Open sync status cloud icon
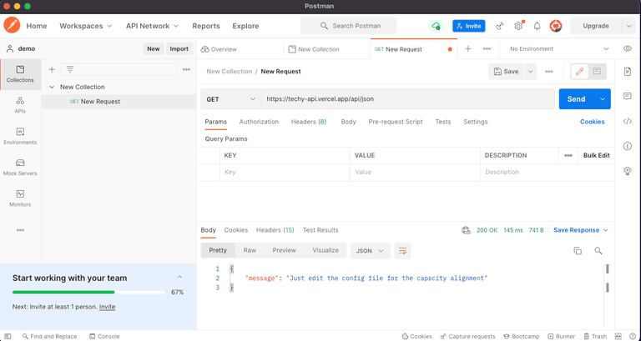 click(x=436, y=26)
